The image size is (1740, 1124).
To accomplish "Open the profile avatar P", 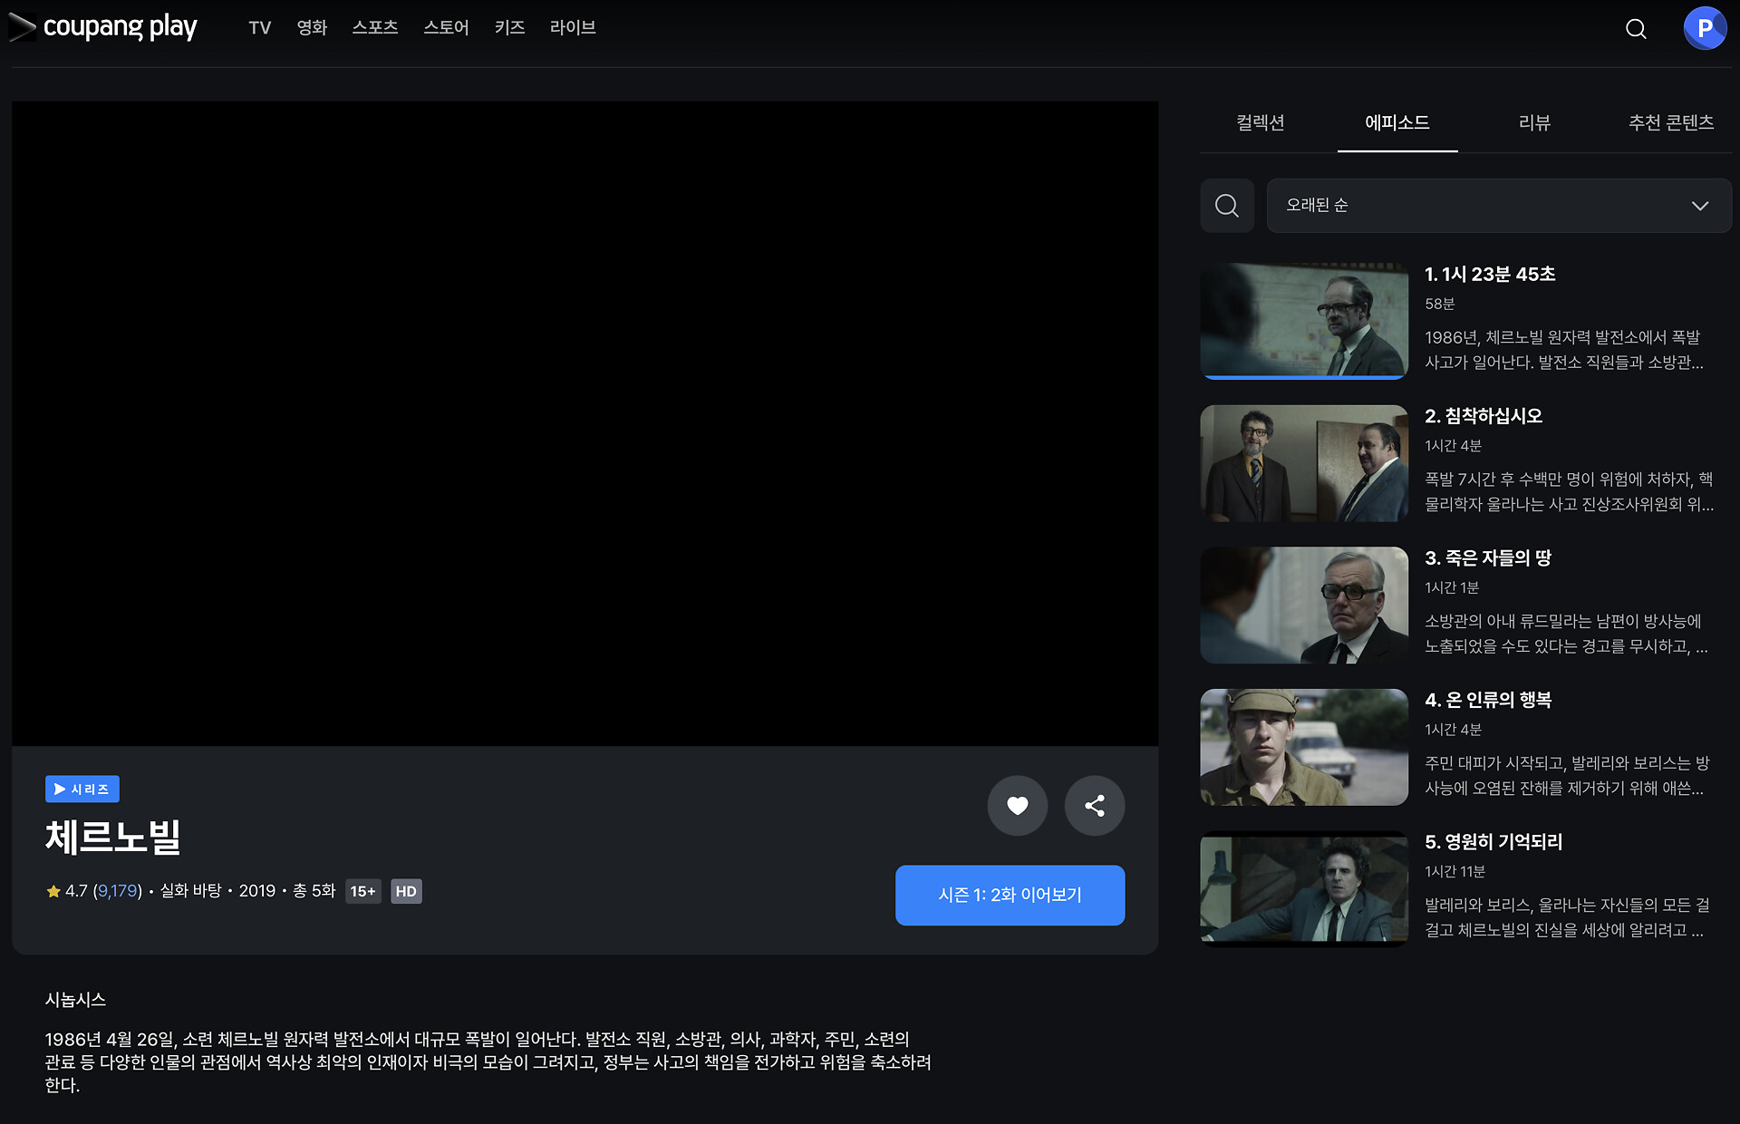I will tap(1705, 28).
